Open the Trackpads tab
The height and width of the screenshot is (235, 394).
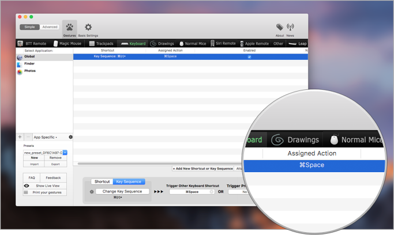pos(102,44)
